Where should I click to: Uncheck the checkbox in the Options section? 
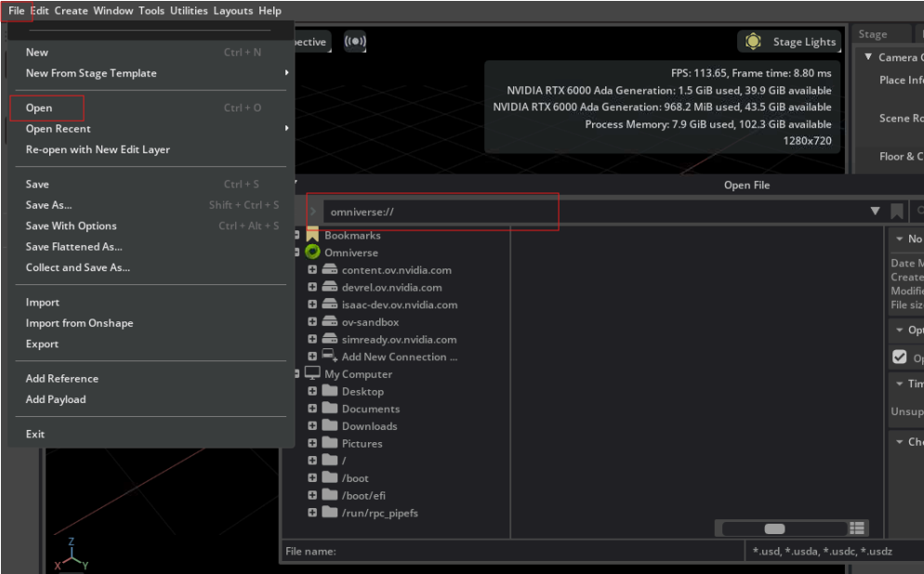tap(901, 356)
